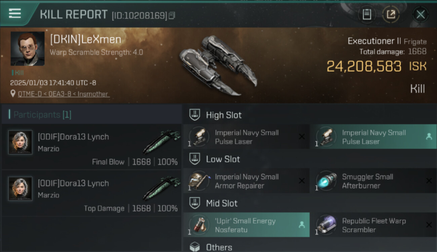Viewport: 437px width, 252px height.
Task: Click the clipboard notes icon
Action: (367, 14)
